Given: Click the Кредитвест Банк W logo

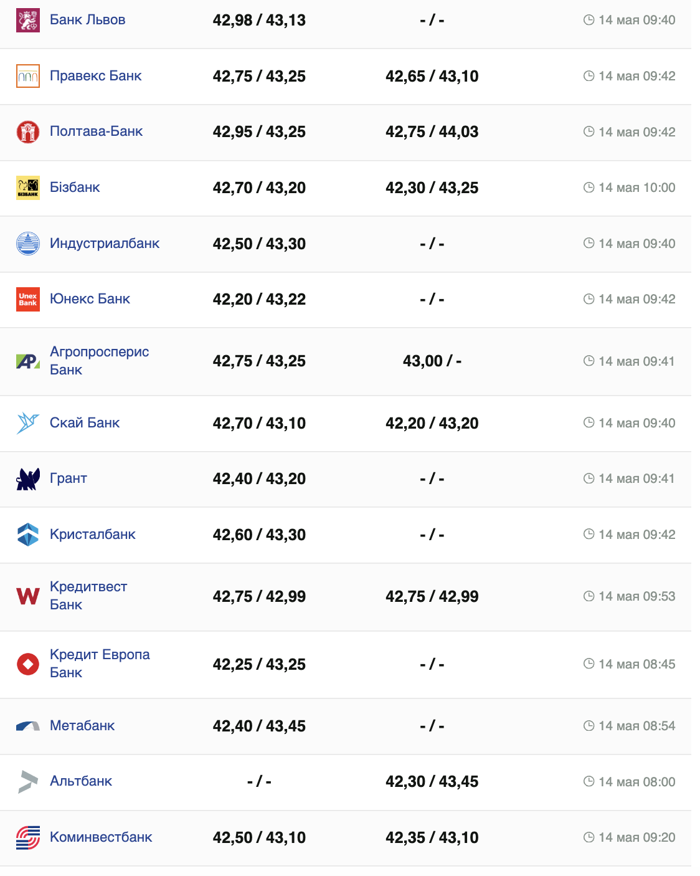Looking at the screenshot, I should tap(28, 596).
